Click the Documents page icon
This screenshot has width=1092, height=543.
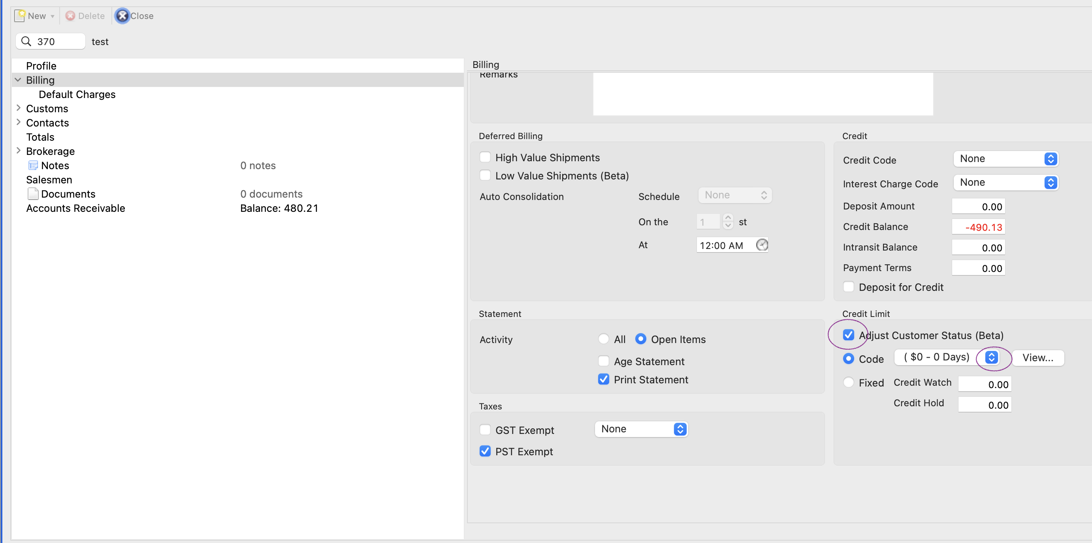point(33,194)
